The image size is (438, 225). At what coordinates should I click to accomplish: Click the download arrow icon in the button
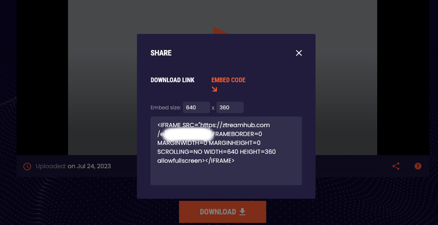242,211
